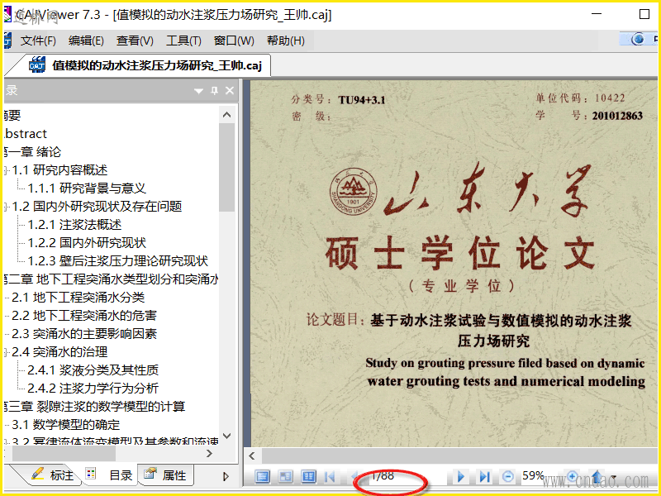Click outline horizontal scroll right arrow

pyautogui.click(x=209, y=453)
